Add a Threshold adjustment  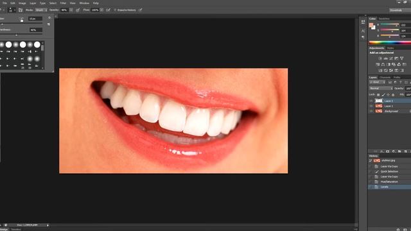pos(391,71)
